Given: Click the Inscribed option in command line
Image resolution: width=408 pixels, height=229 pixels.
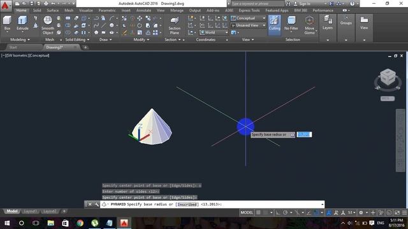Looking at the screenshot, I should [x=187, y=204].
